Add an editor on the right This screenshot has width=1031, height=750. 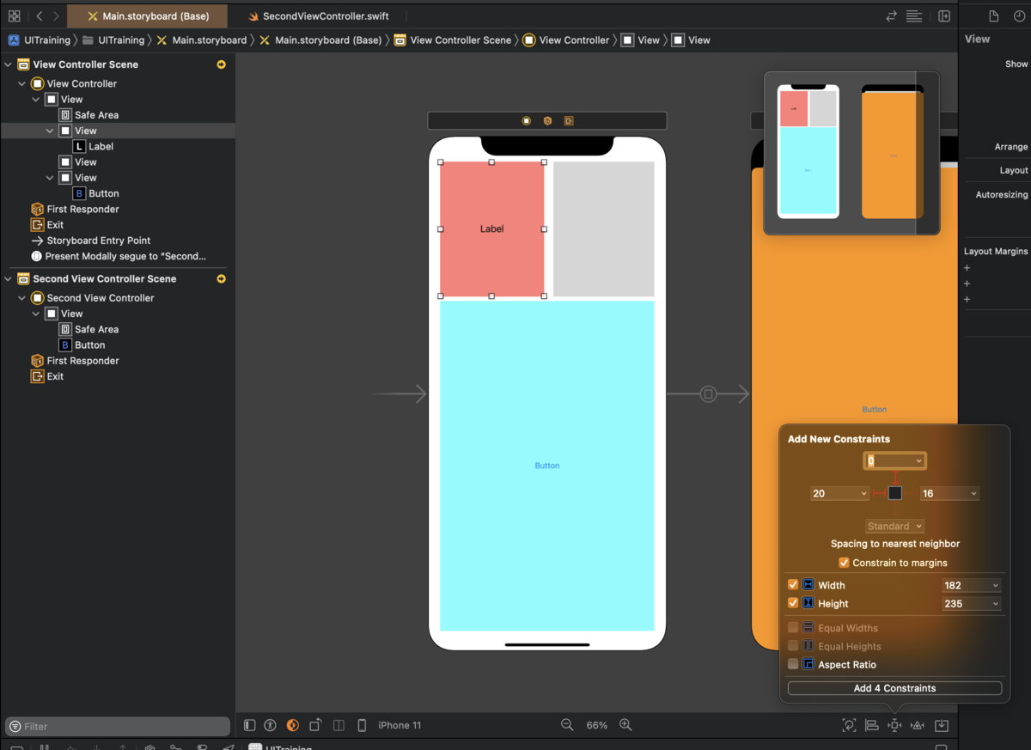944,16
